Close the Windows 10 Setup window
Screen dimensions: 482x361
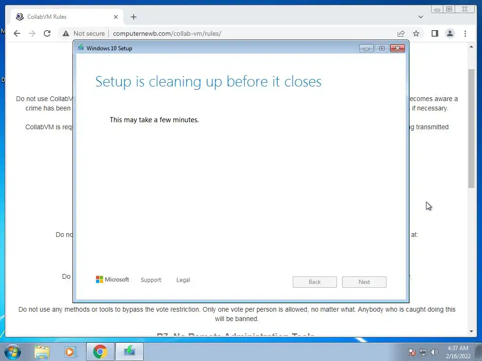coord(397,48)
